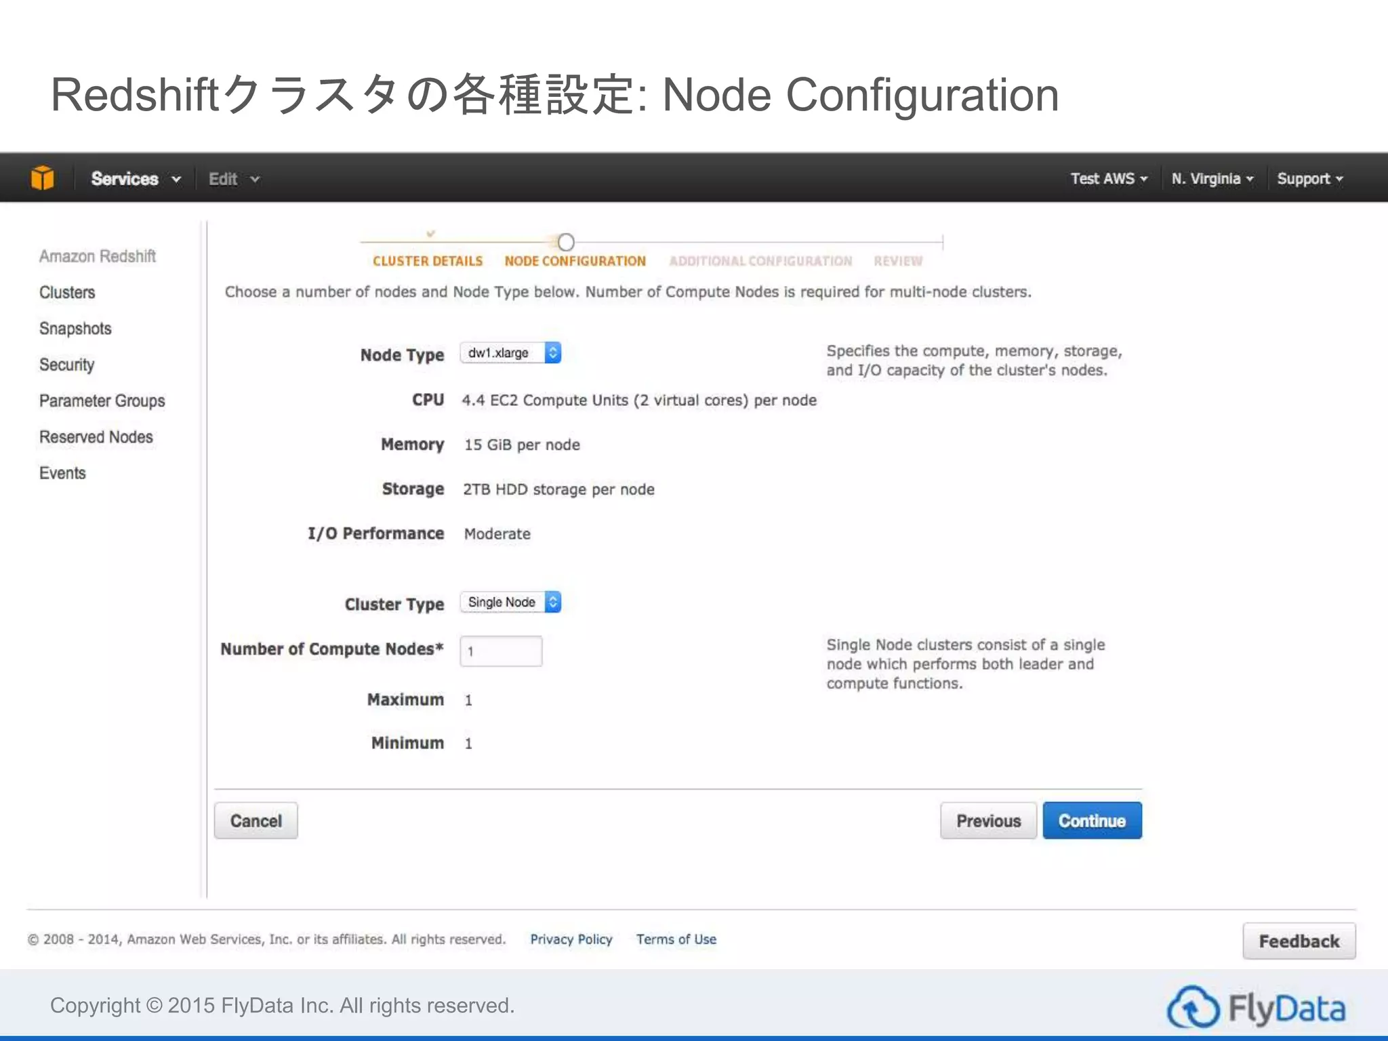Open the Terms of Use link

pos(676,939)
